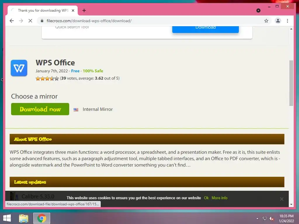
Task: Open the network status tray icon
Action: point(265,218)
